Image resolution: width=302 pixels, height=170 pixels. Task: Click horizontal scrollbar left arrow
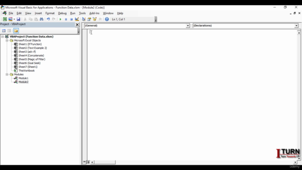[92, 162]
